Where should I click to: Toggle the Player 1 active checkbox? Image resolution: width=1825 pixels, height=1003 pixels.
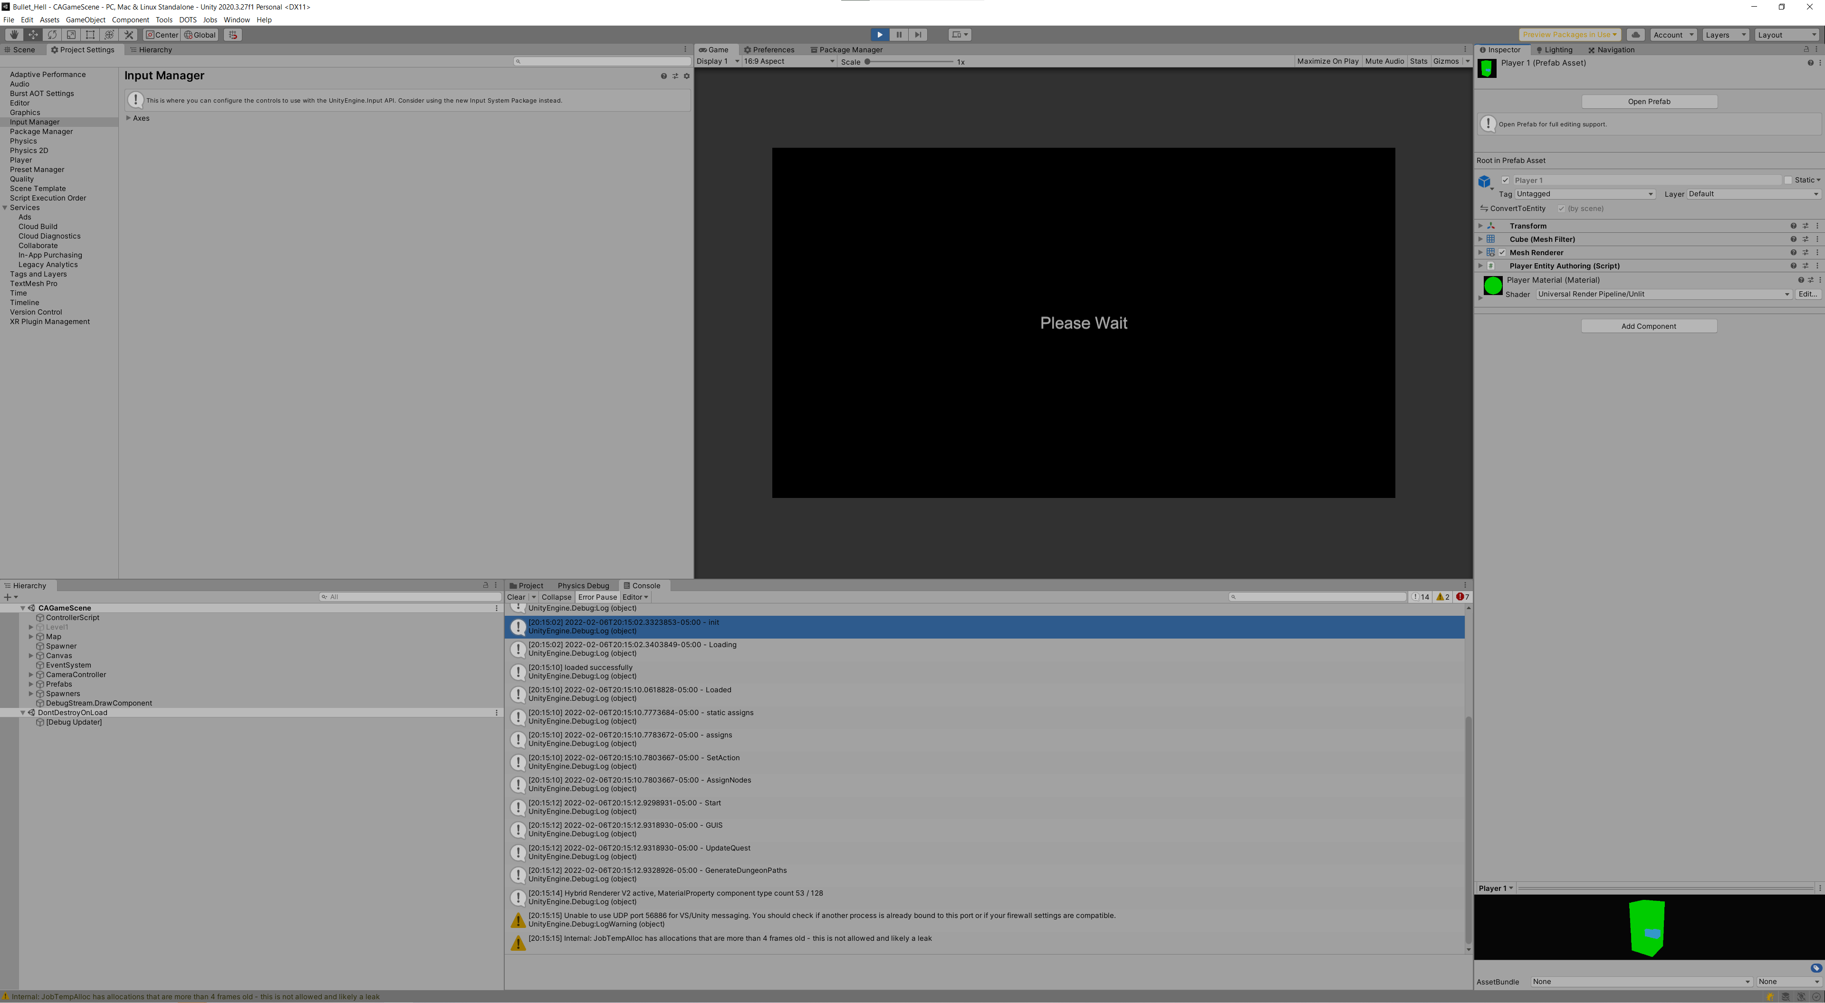1506,181
